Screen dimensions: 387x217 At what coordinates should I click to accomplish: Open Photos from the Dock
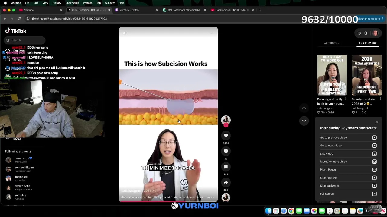click(314, 211)
